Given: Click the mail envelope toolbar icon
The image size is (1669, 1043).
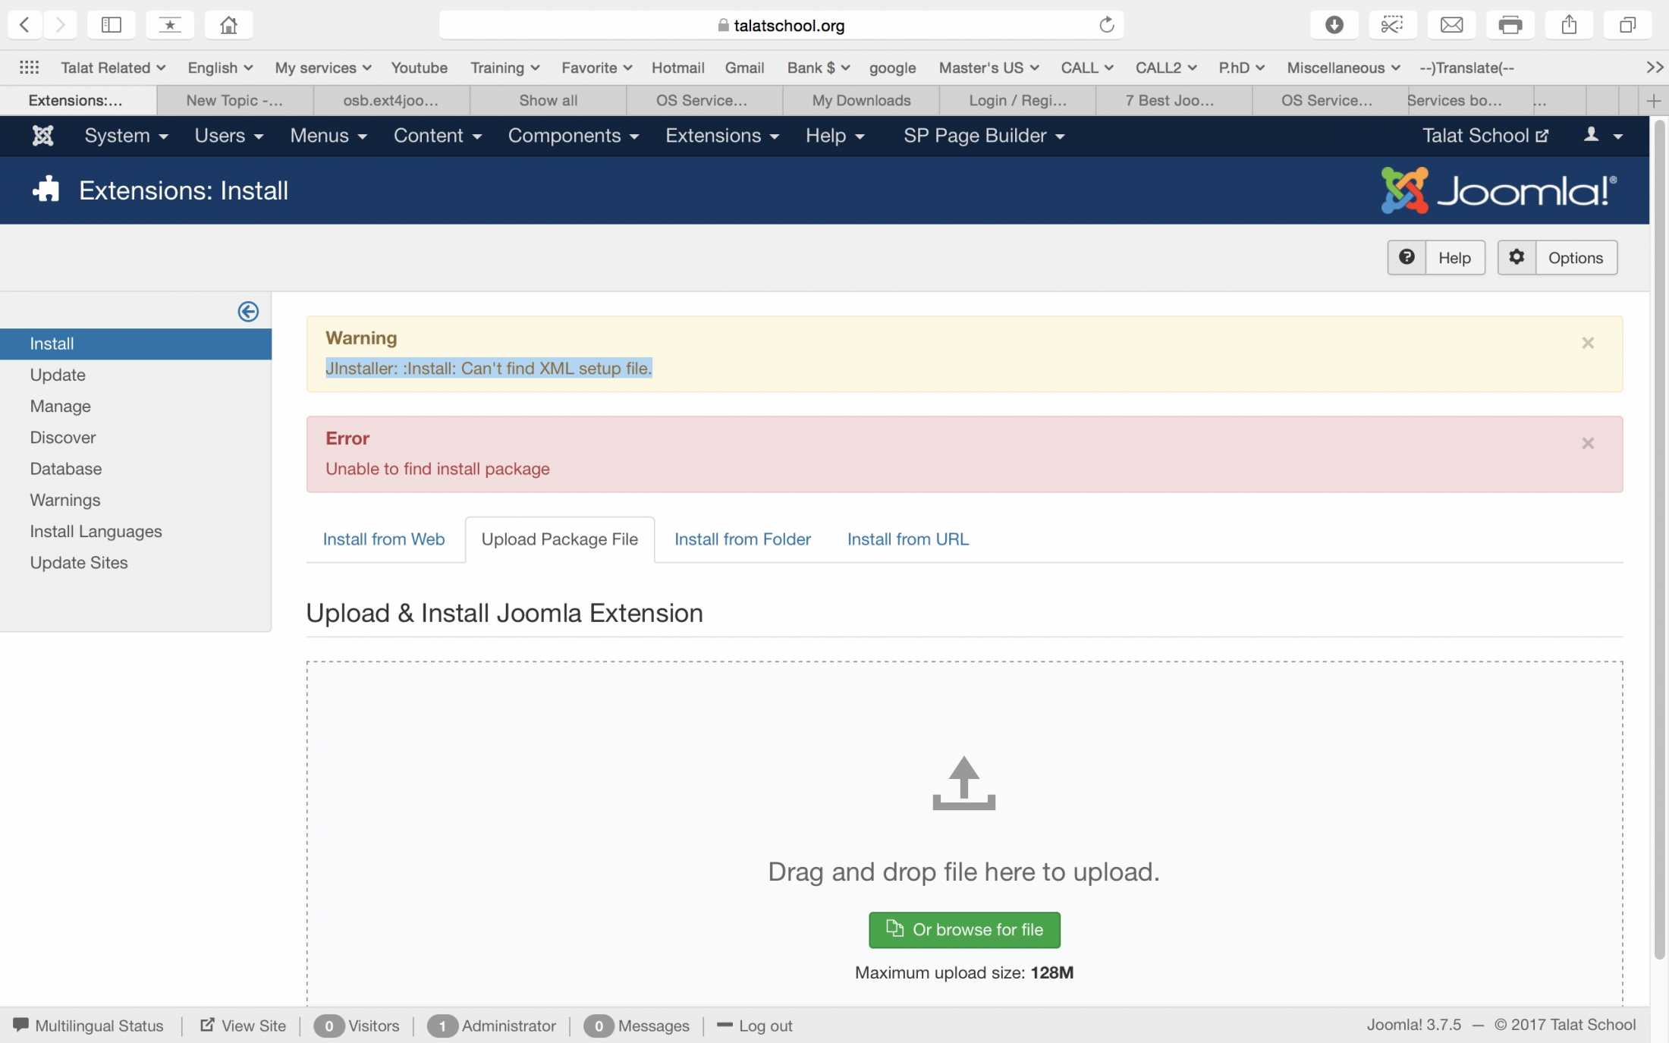Looking at the screenshot, I should click(1451, 25).
